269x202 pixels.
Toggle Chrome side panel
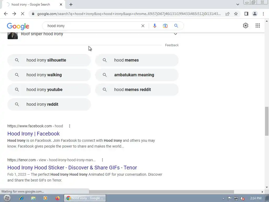tap(246, 14)
